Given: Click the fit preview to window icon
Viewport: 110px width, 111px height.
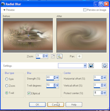Looking at the screenshot, I should pos(53,56).
